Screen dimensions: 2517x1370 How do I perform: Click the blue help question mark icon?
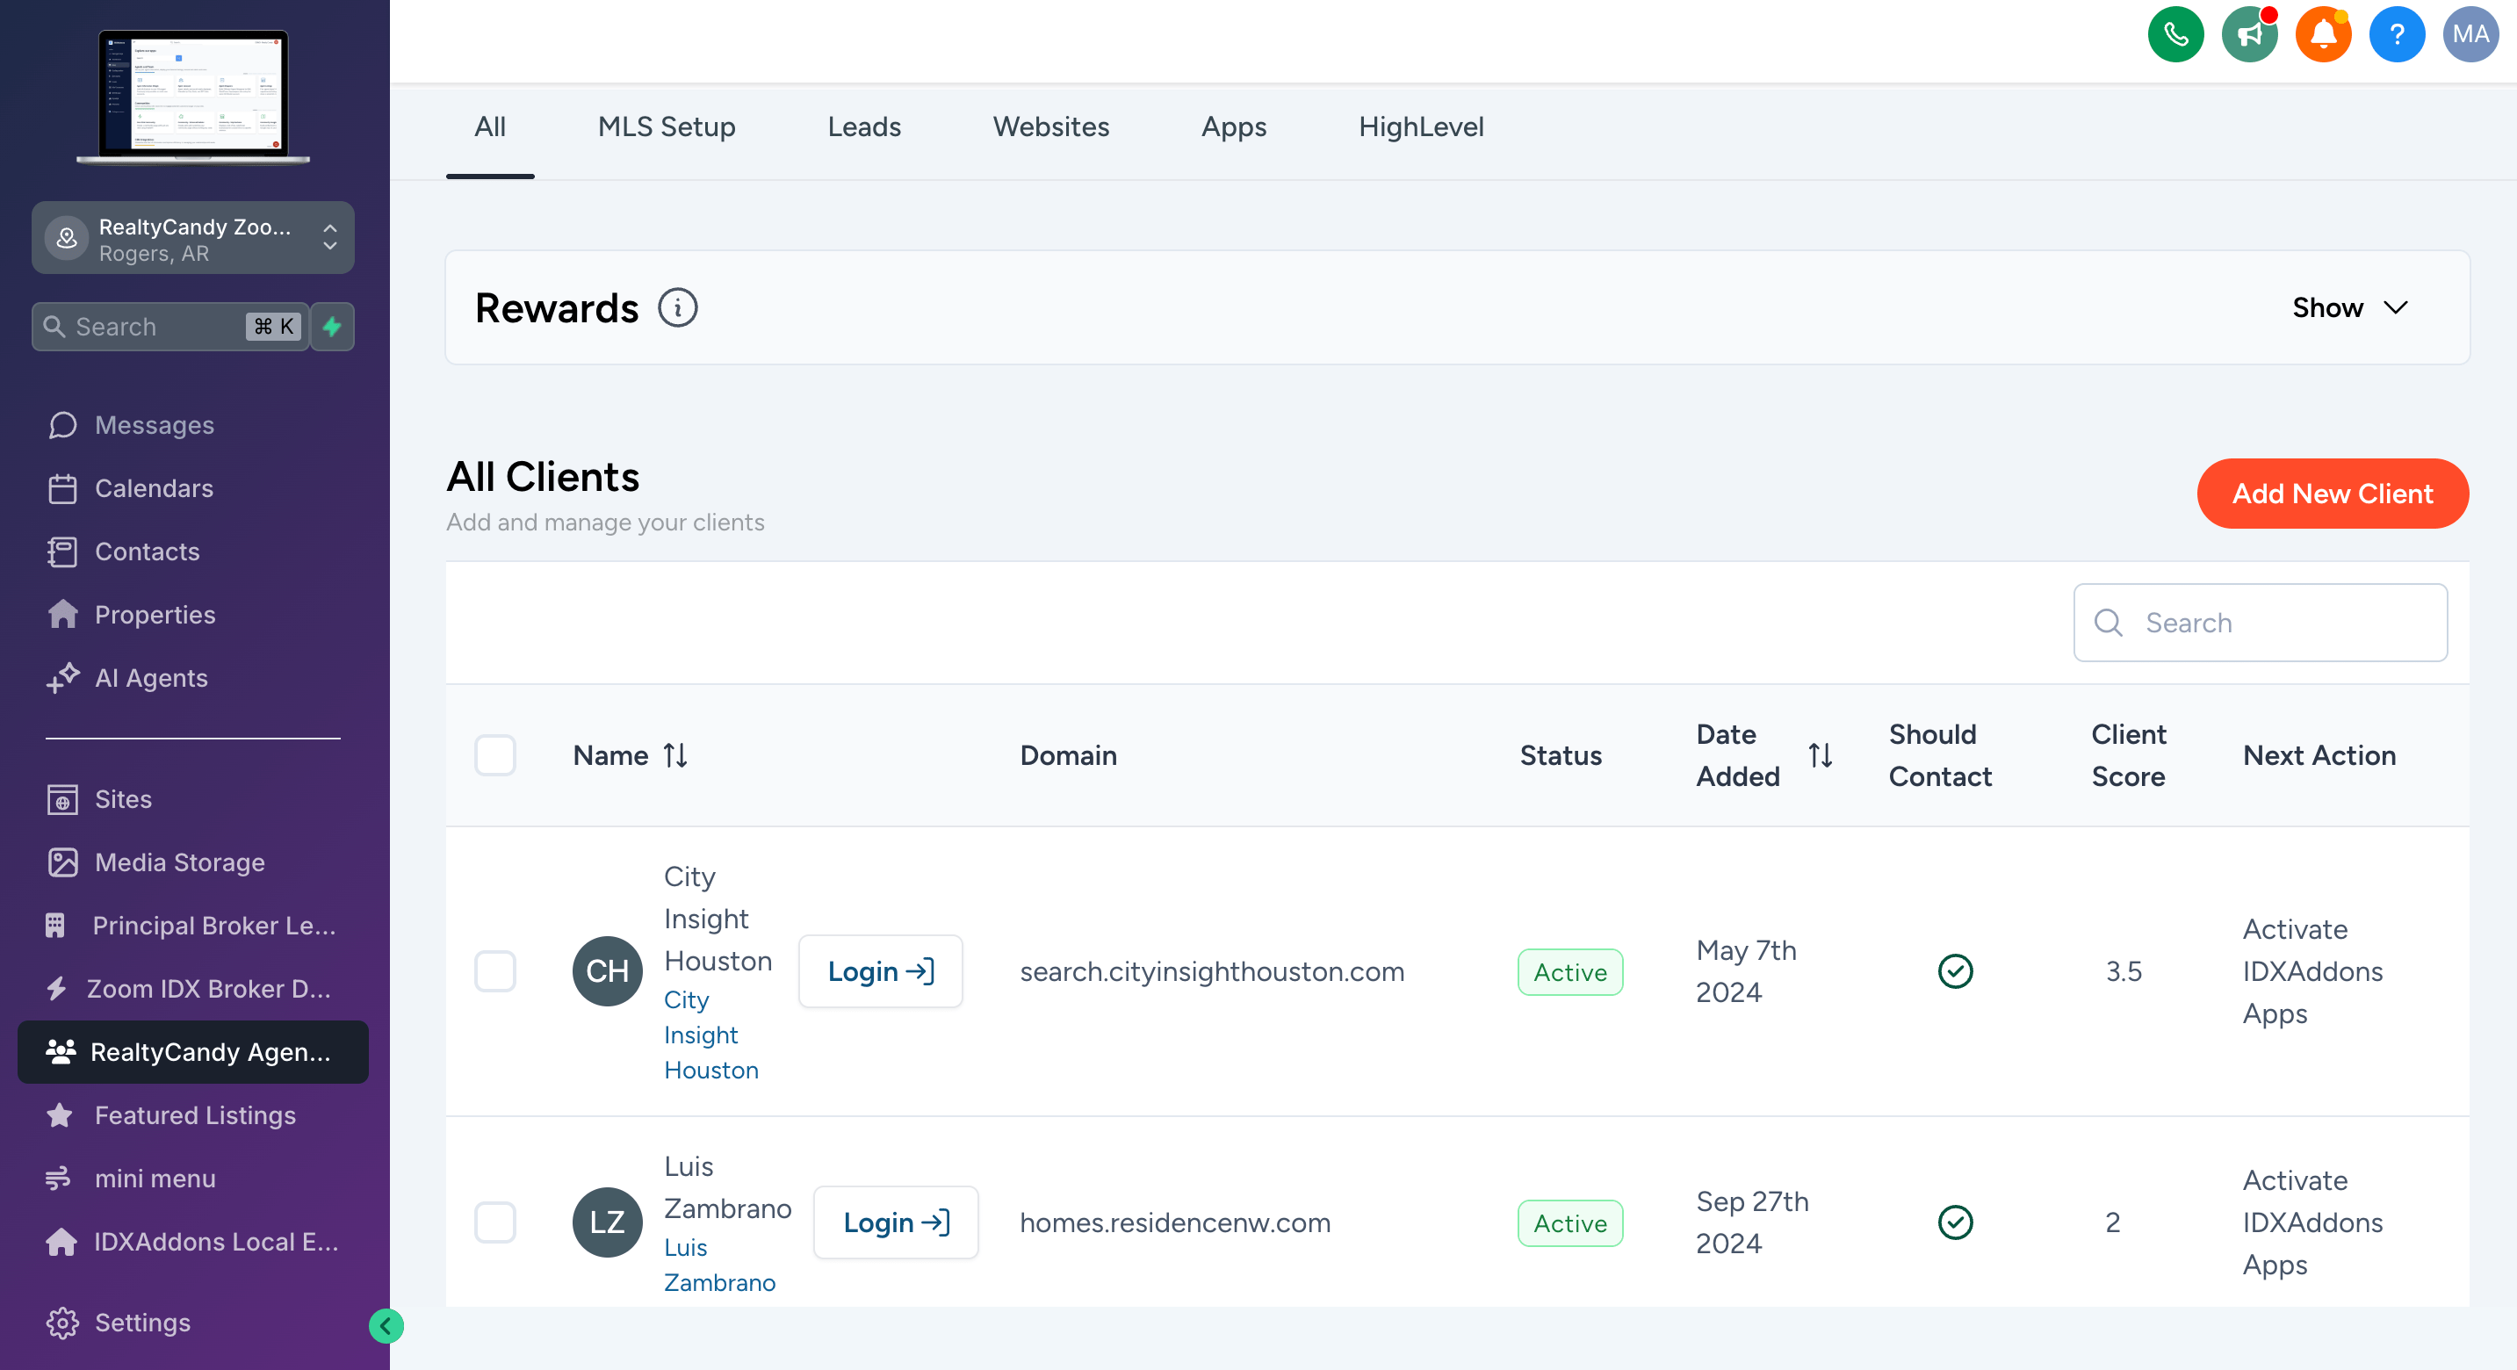2396,35
